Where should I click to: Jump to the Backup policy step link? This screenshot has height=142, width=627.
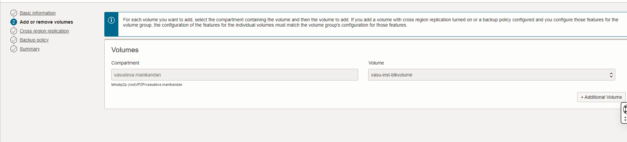click(34, 40)
